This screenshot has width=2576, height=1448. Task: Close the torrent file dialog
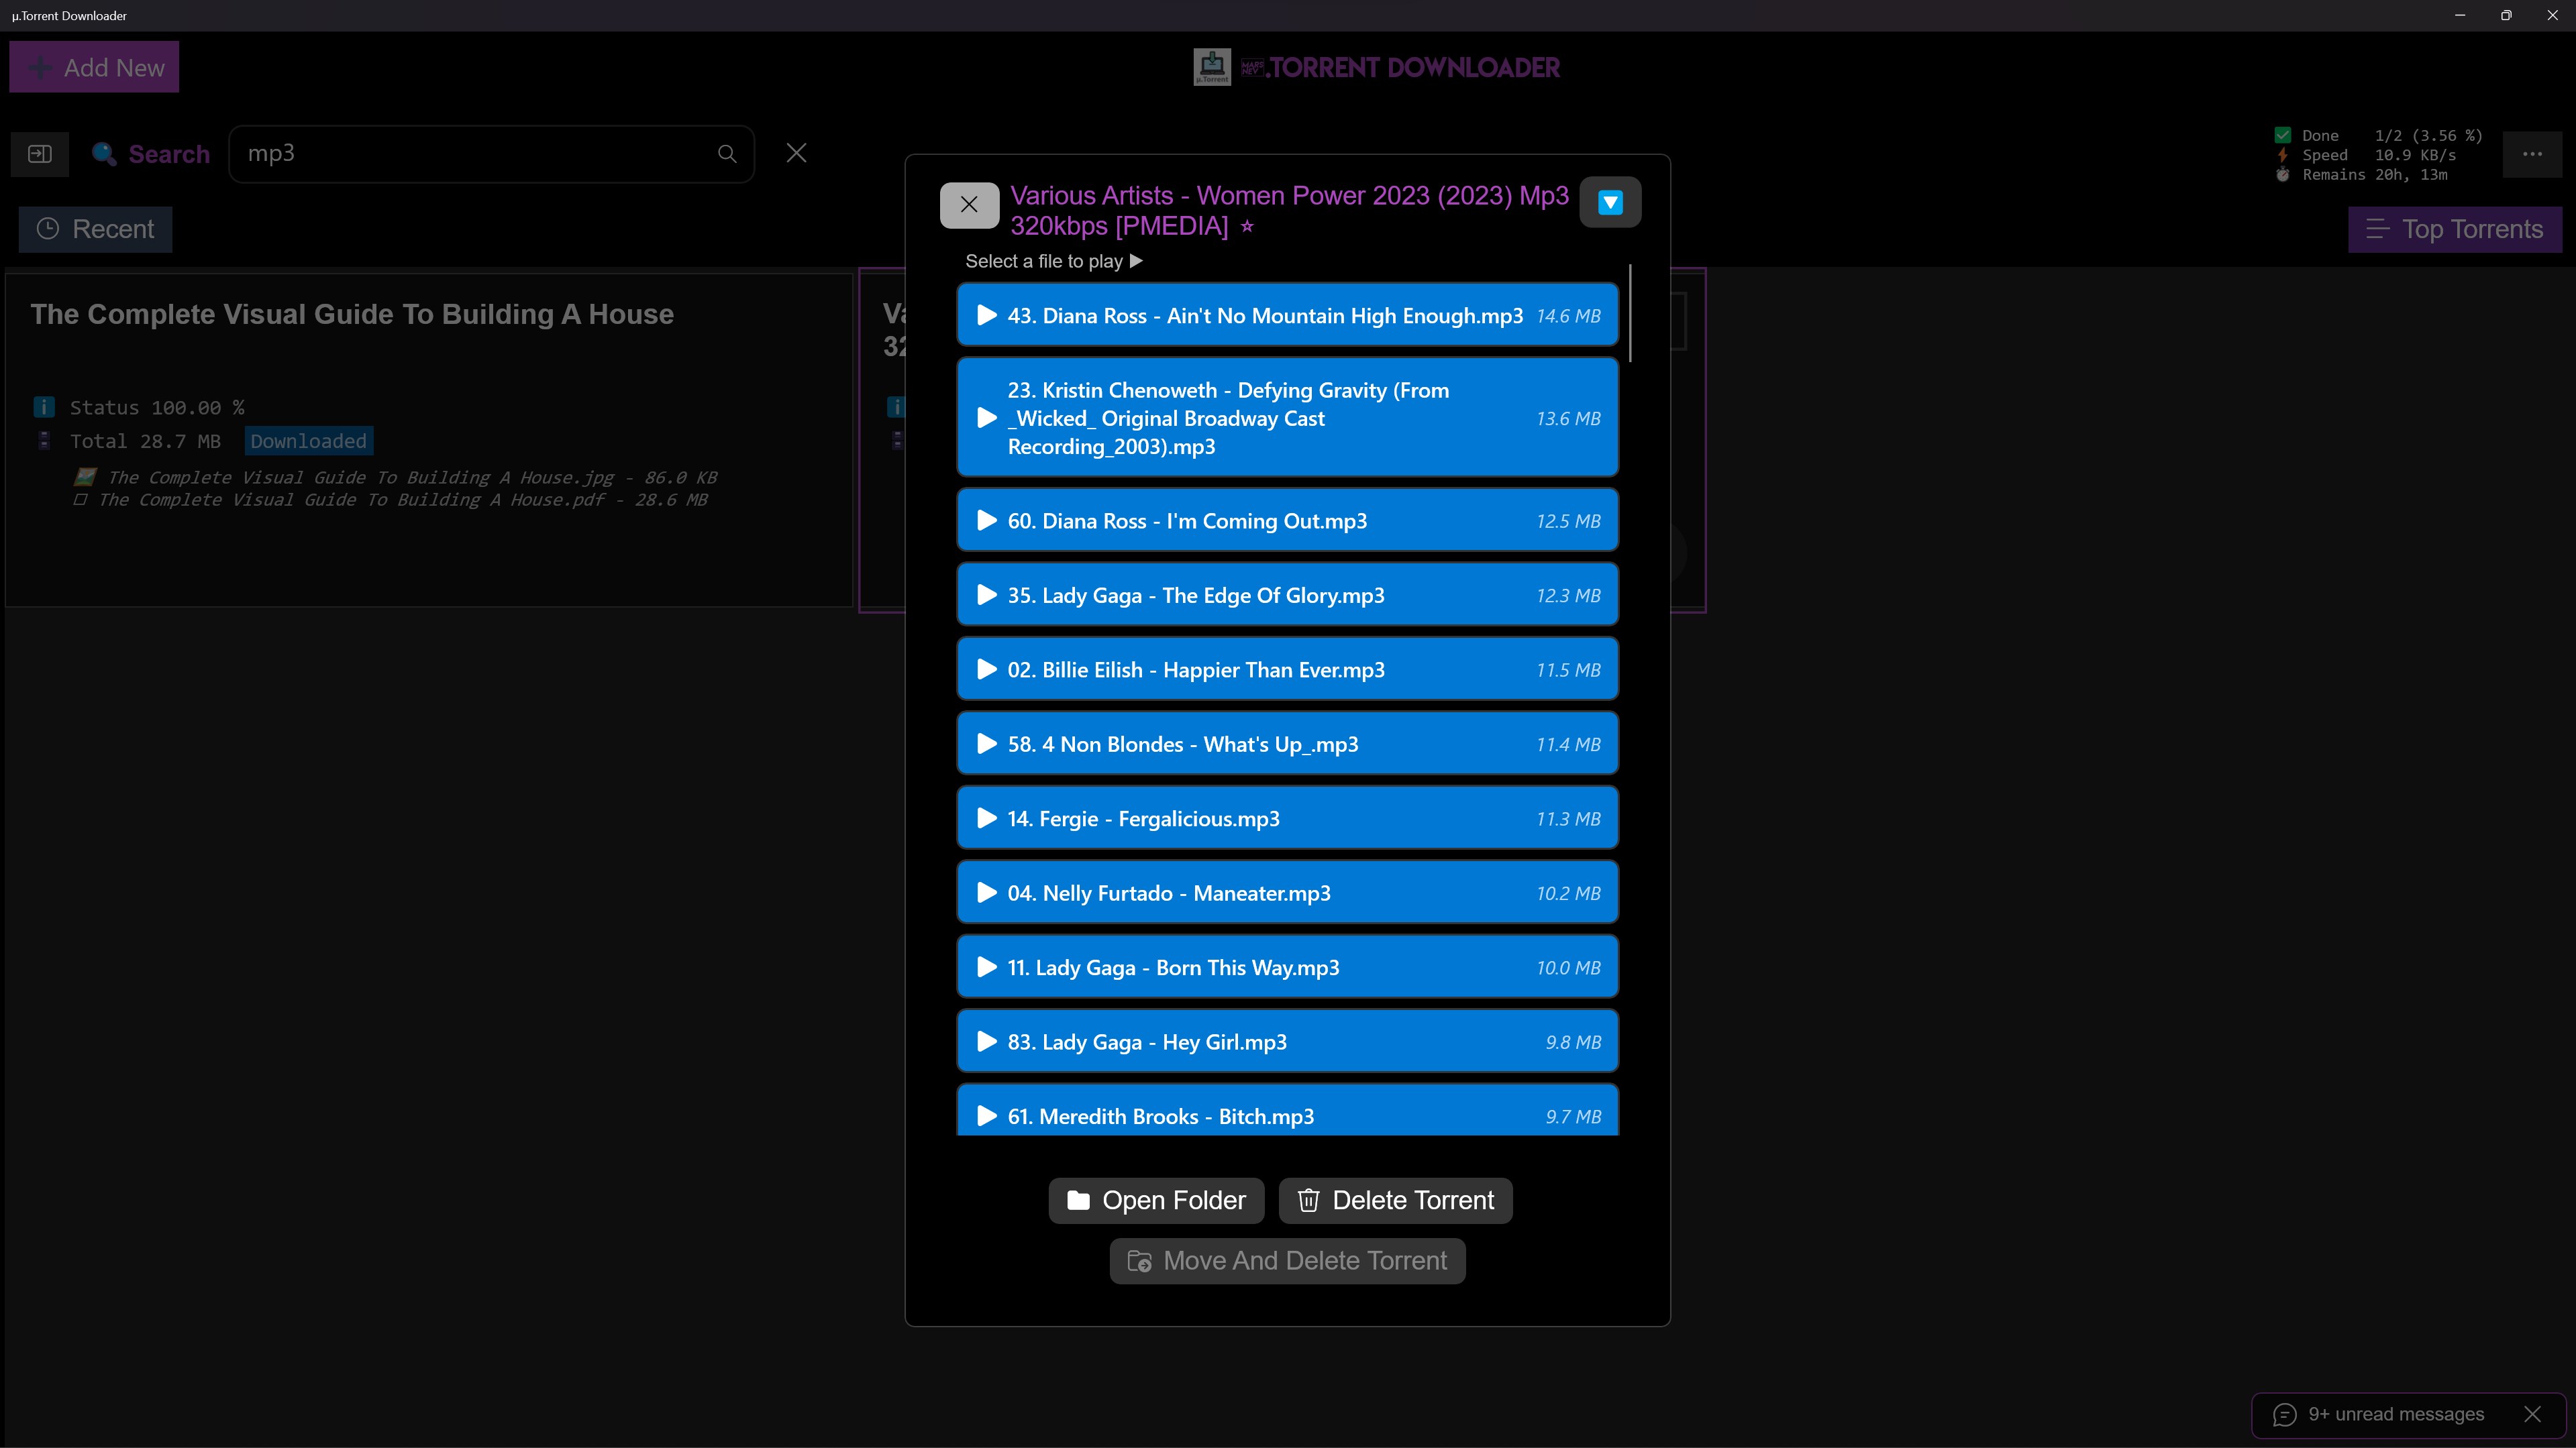pos(968,205)
